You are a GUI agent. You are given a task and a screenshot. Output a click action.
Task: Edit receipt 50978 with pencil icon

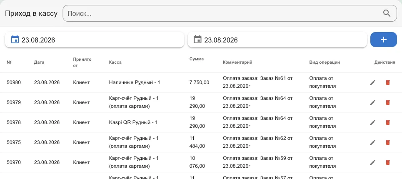point(373,122)
